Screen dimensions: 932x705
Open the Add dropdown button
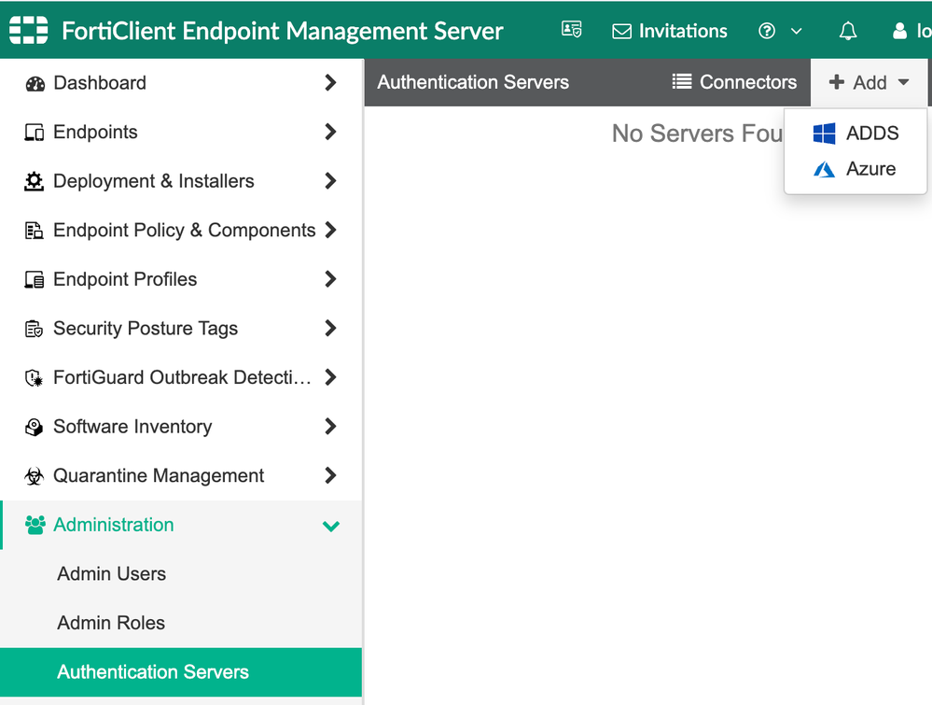pyautogui.click(x=869, y=82)
